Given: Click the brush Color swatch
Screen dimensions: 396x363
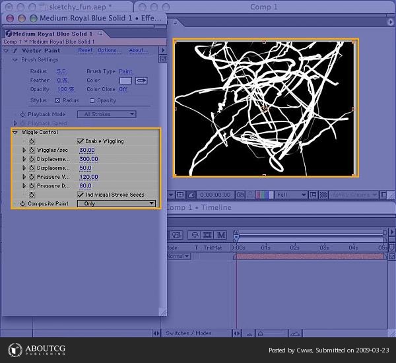Looking at the screenshot, I should click(125, 81).
